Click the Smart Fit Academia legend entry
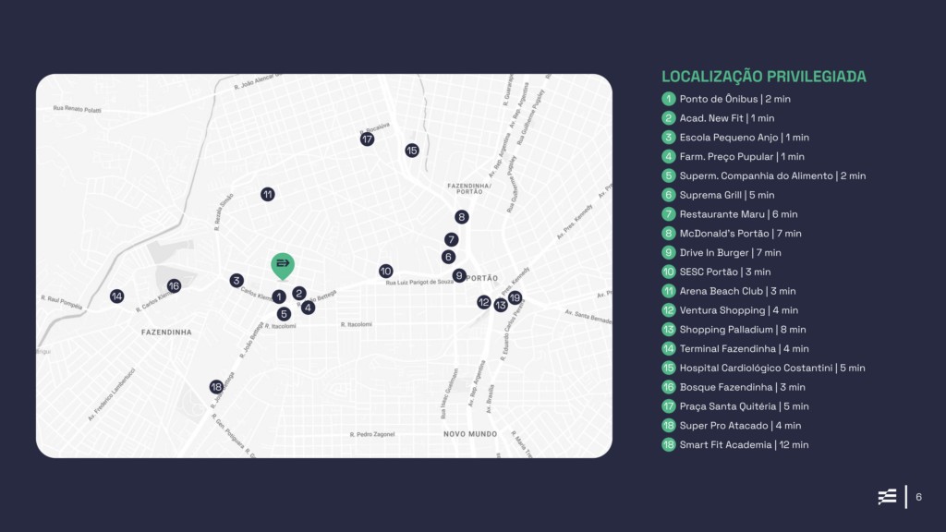The image size is (946, 532). 734,445
